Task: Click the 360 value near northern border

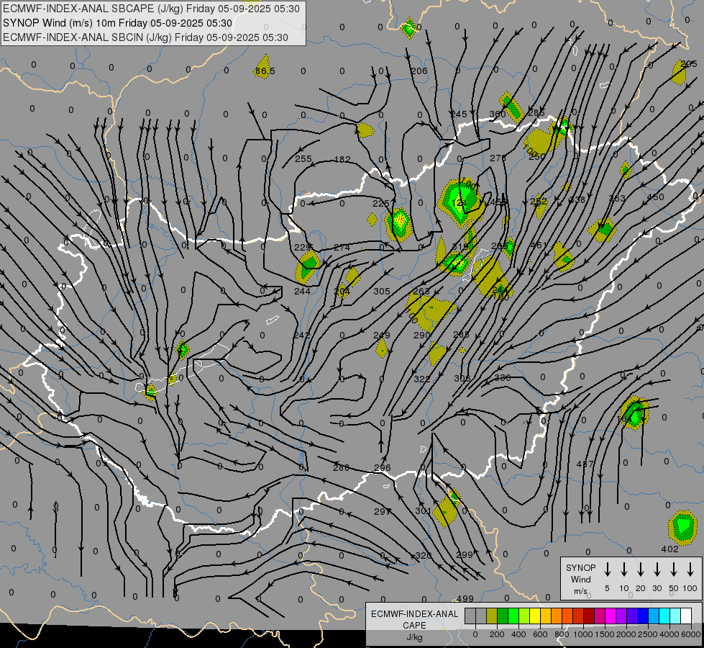Action: click(x=497, y=114)
